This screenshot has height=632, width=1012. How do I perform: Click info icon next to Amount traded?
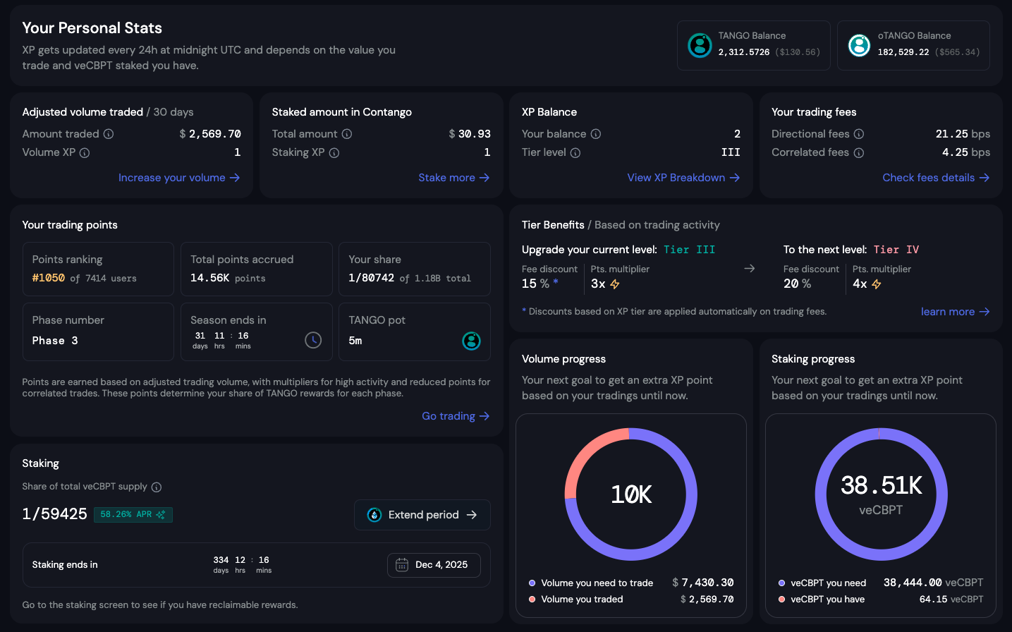click(x=109, y=134)
